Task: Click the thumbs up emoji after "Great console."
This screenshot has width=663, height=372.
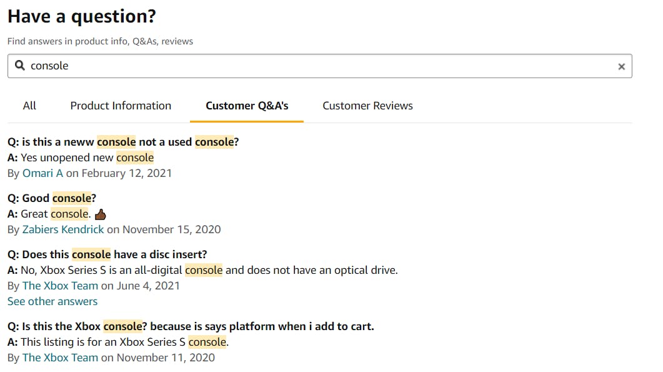Action: [x=100, y=214]
